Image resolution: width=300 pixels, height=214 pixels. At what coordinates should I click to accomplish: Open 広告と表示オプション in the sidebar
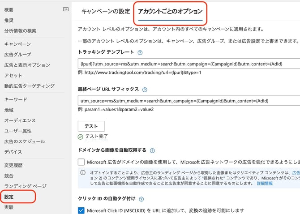click(x=27, y=65)
